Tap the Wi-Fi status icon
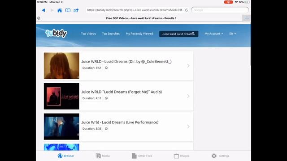The image size is (287, 161). (236, 2)
